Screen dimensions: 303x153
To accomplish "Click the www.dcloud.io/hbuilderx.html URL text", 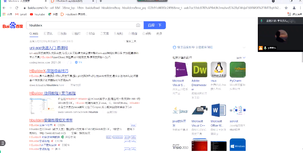I will point(47,85).
